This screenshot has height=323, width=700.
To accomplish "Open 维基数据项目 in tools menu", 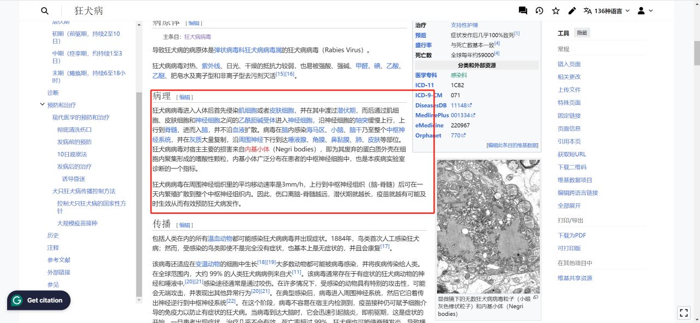I will [575, 180].
